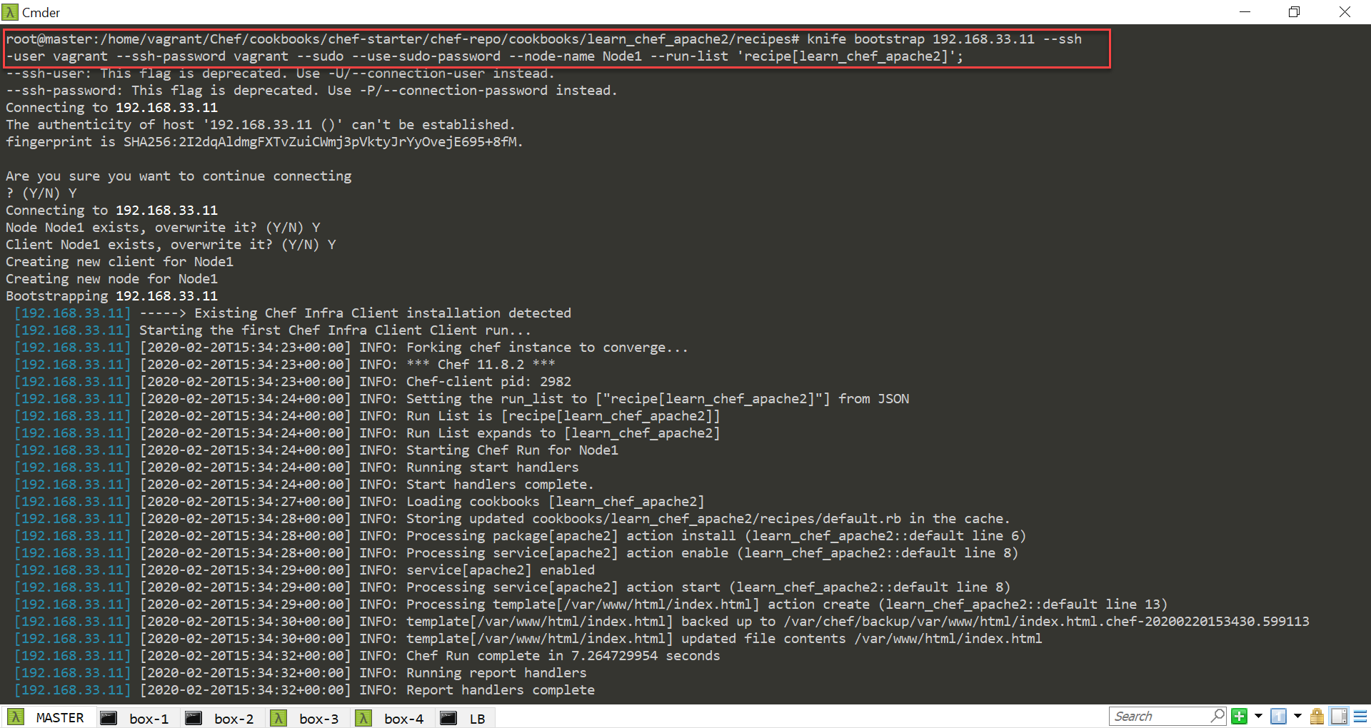Select the box-2 console tab
Screen dimensions: 1371x728
[233, 719]
